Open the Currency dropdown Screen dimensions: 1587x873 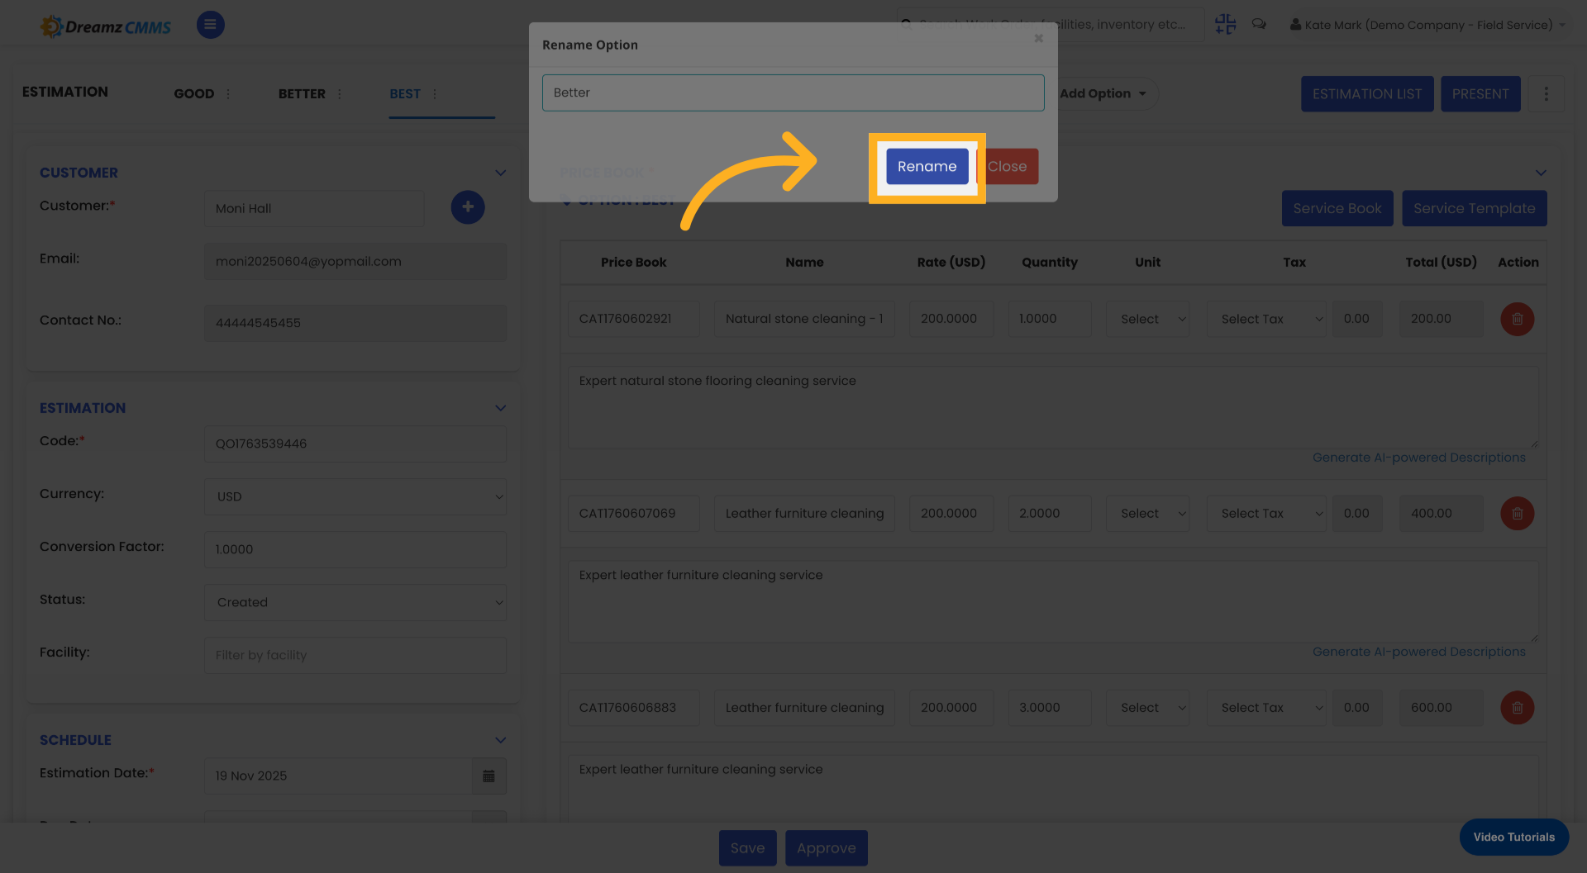pyautogui.click(x=355, y=496)
